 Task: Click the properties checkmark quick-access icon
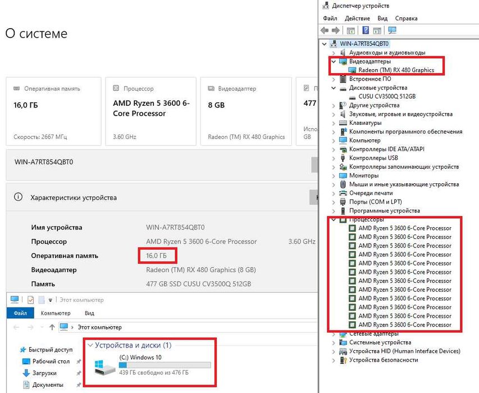coord(30,300)
